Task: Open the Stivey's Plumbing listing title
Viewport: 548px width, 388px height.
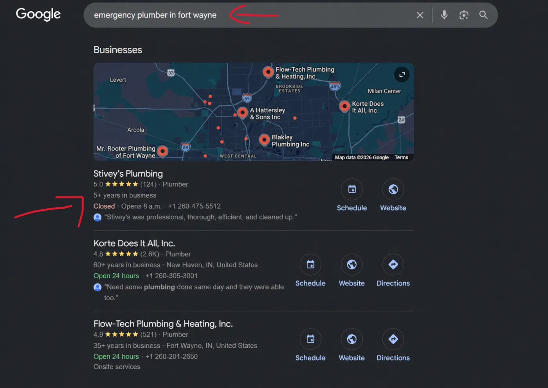Action: pos(128,173)
